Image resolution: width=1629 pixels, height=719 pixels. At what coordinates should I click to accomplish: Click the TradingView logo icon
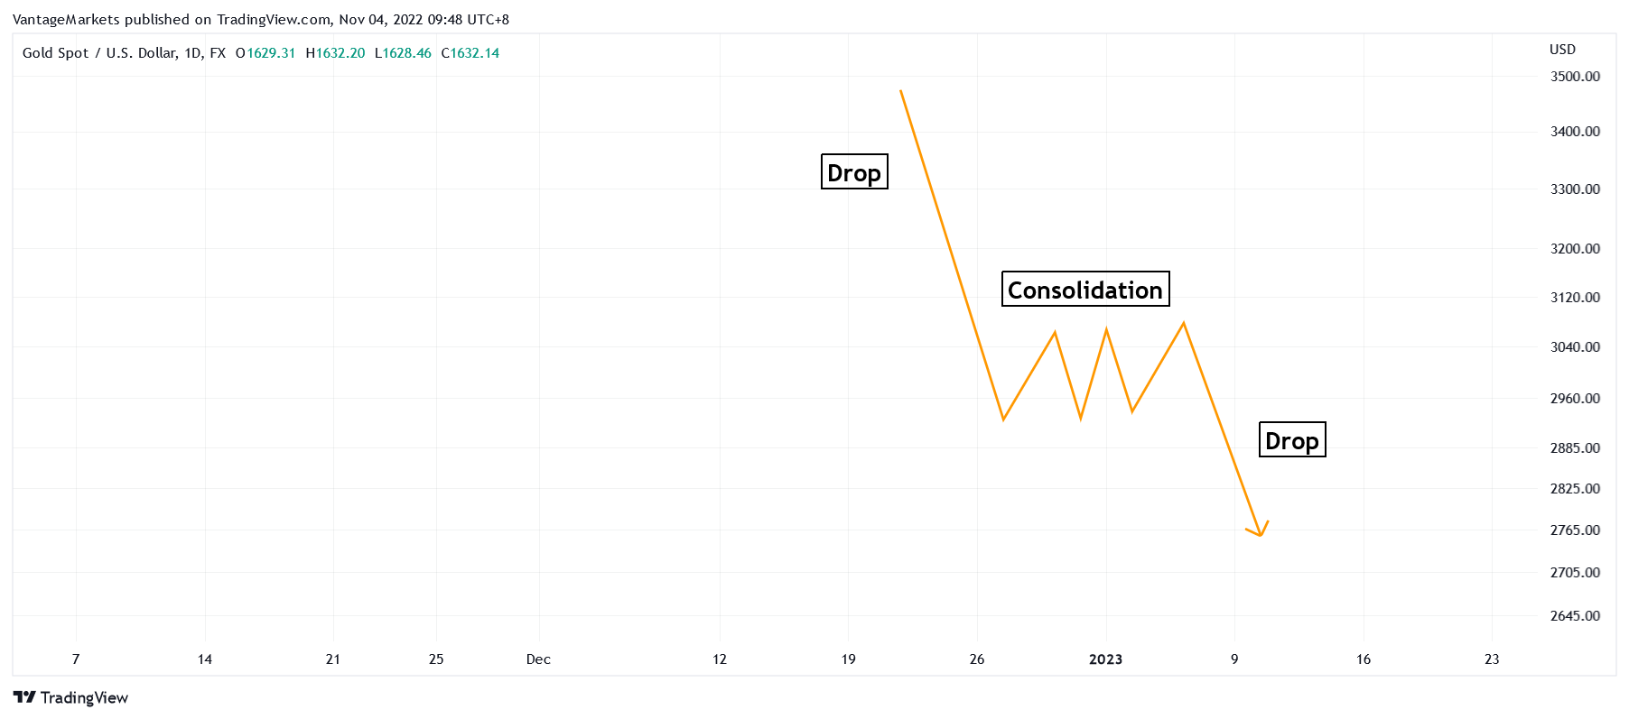coord(24,697)
